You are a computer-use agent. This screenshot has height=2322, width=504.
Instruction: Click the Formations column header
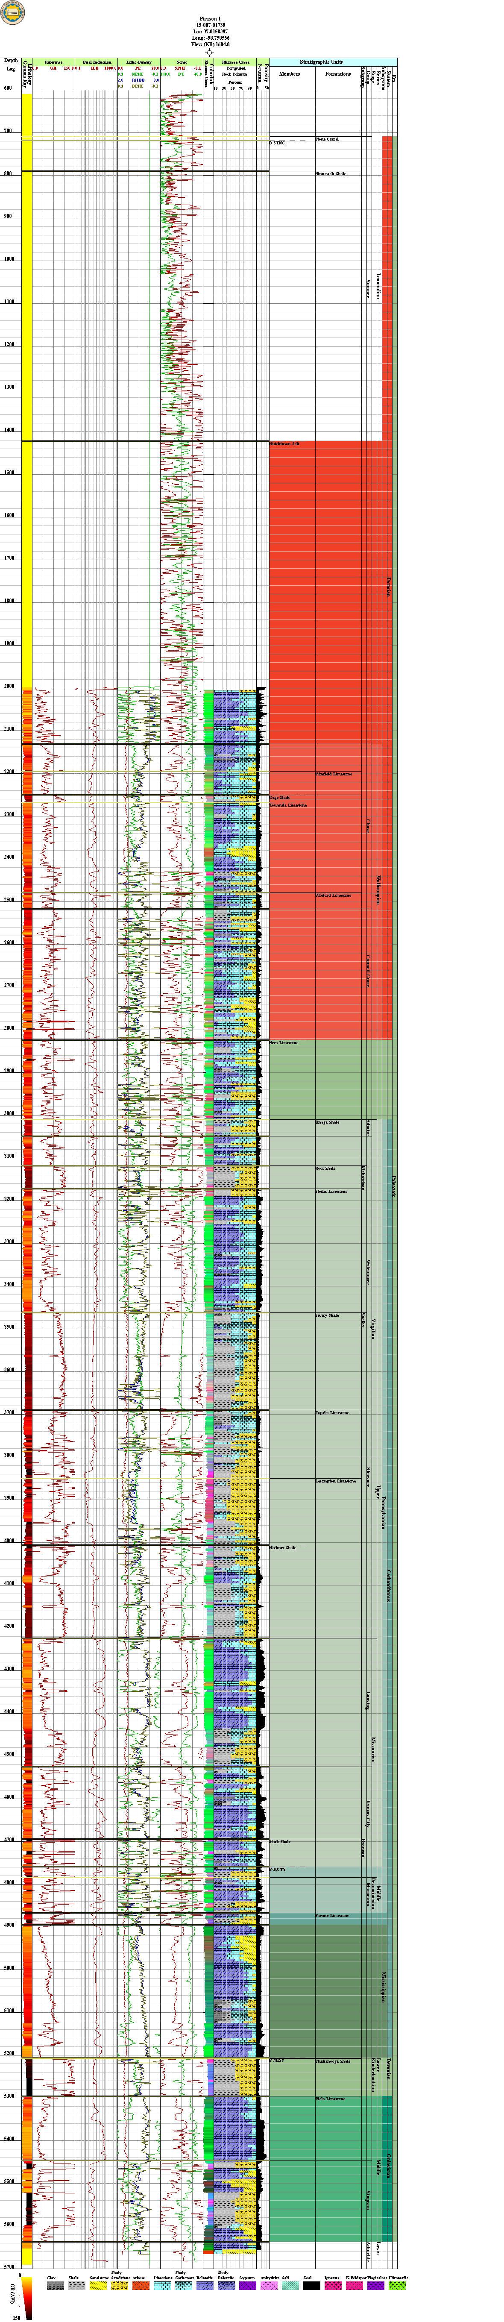click(x=338, y=74)
